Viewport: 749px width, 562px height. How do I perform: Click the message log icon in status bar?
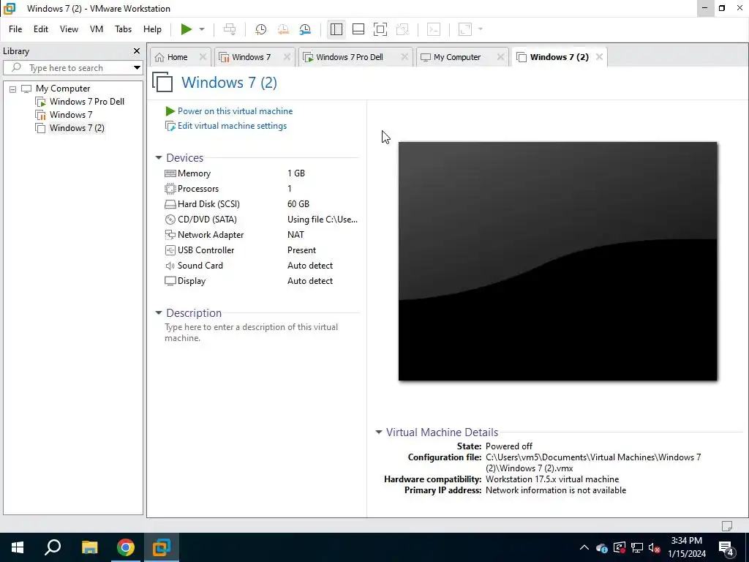coord(726,525)
